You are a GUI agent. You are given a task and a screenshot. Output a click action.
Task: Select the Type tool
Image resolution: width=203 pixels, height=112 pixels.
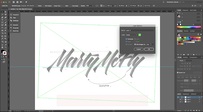pyautogui.click(x=2, y=20)
